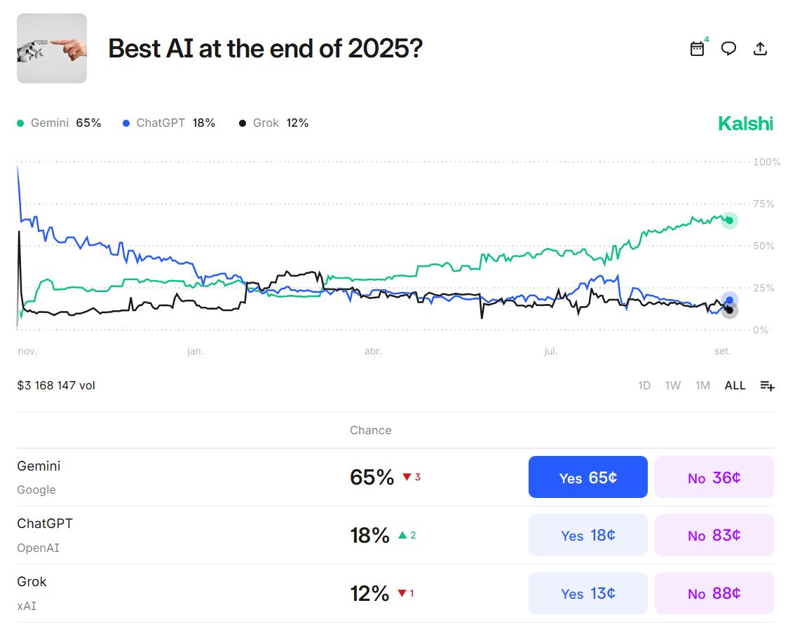Open the comments speech bubble icon
The height and width of the screenshot is (624, 809).
pos(728,48)
